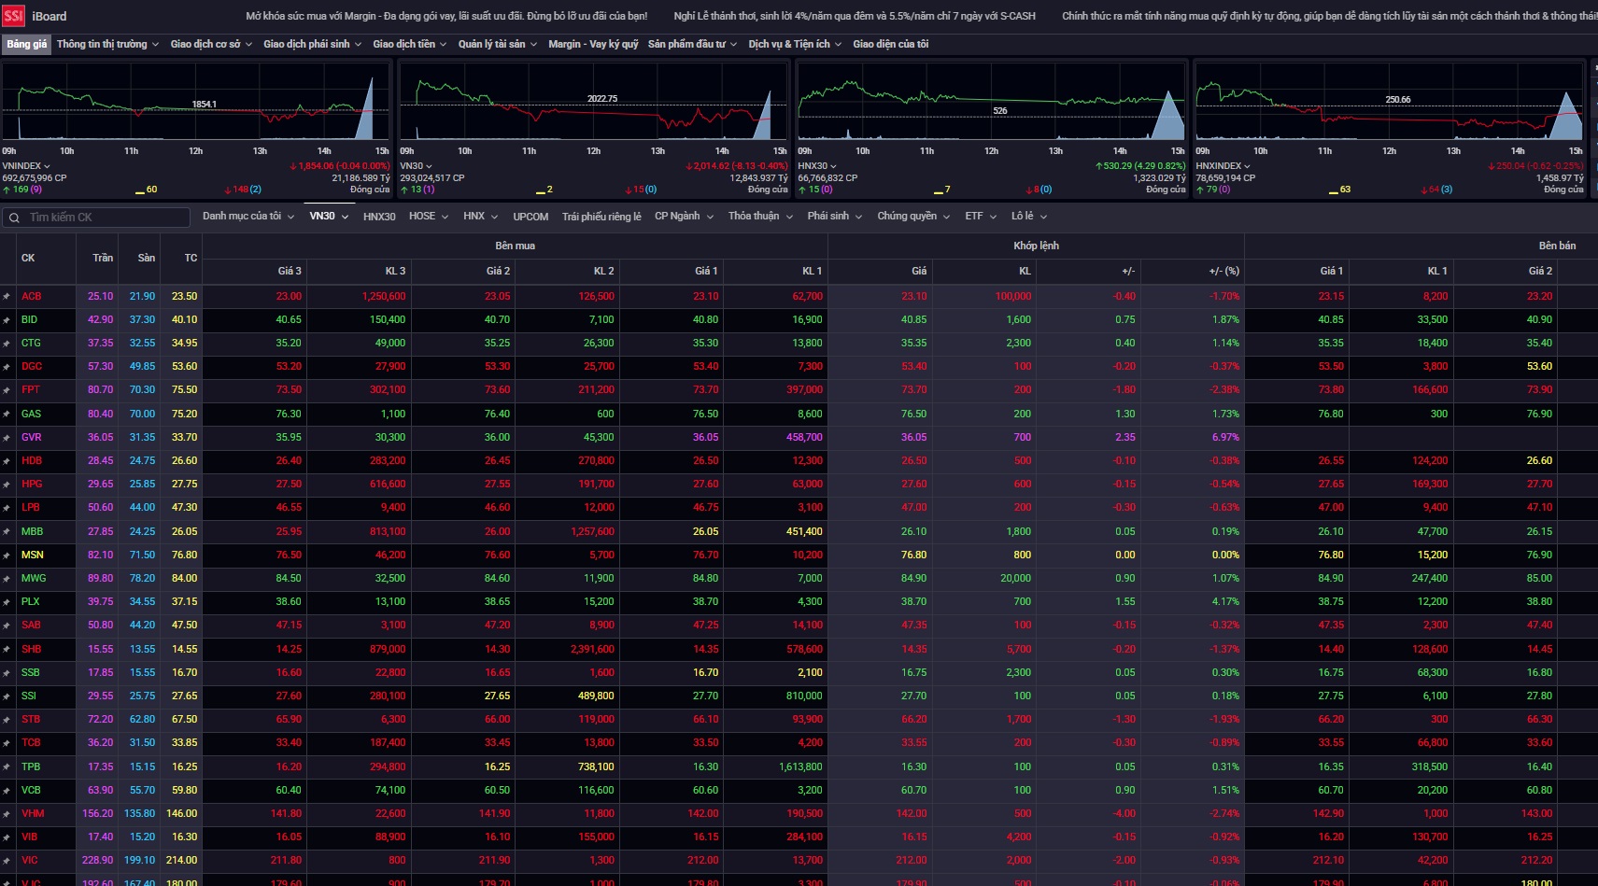The height and width of the screenshot is (886, 1598).
Task: Open the Chứng quyền filter dropdown
Action: pyautogui.click(x=913, y=217)
